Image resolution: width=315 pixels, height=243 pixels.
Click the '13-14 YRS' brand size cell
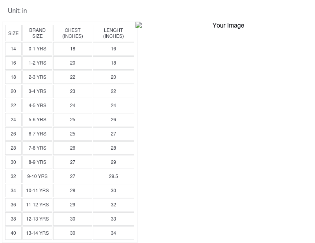point(37,233)
